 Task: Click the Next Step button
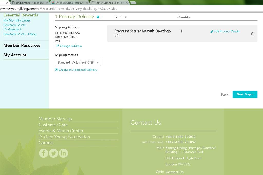pos(245,94)
